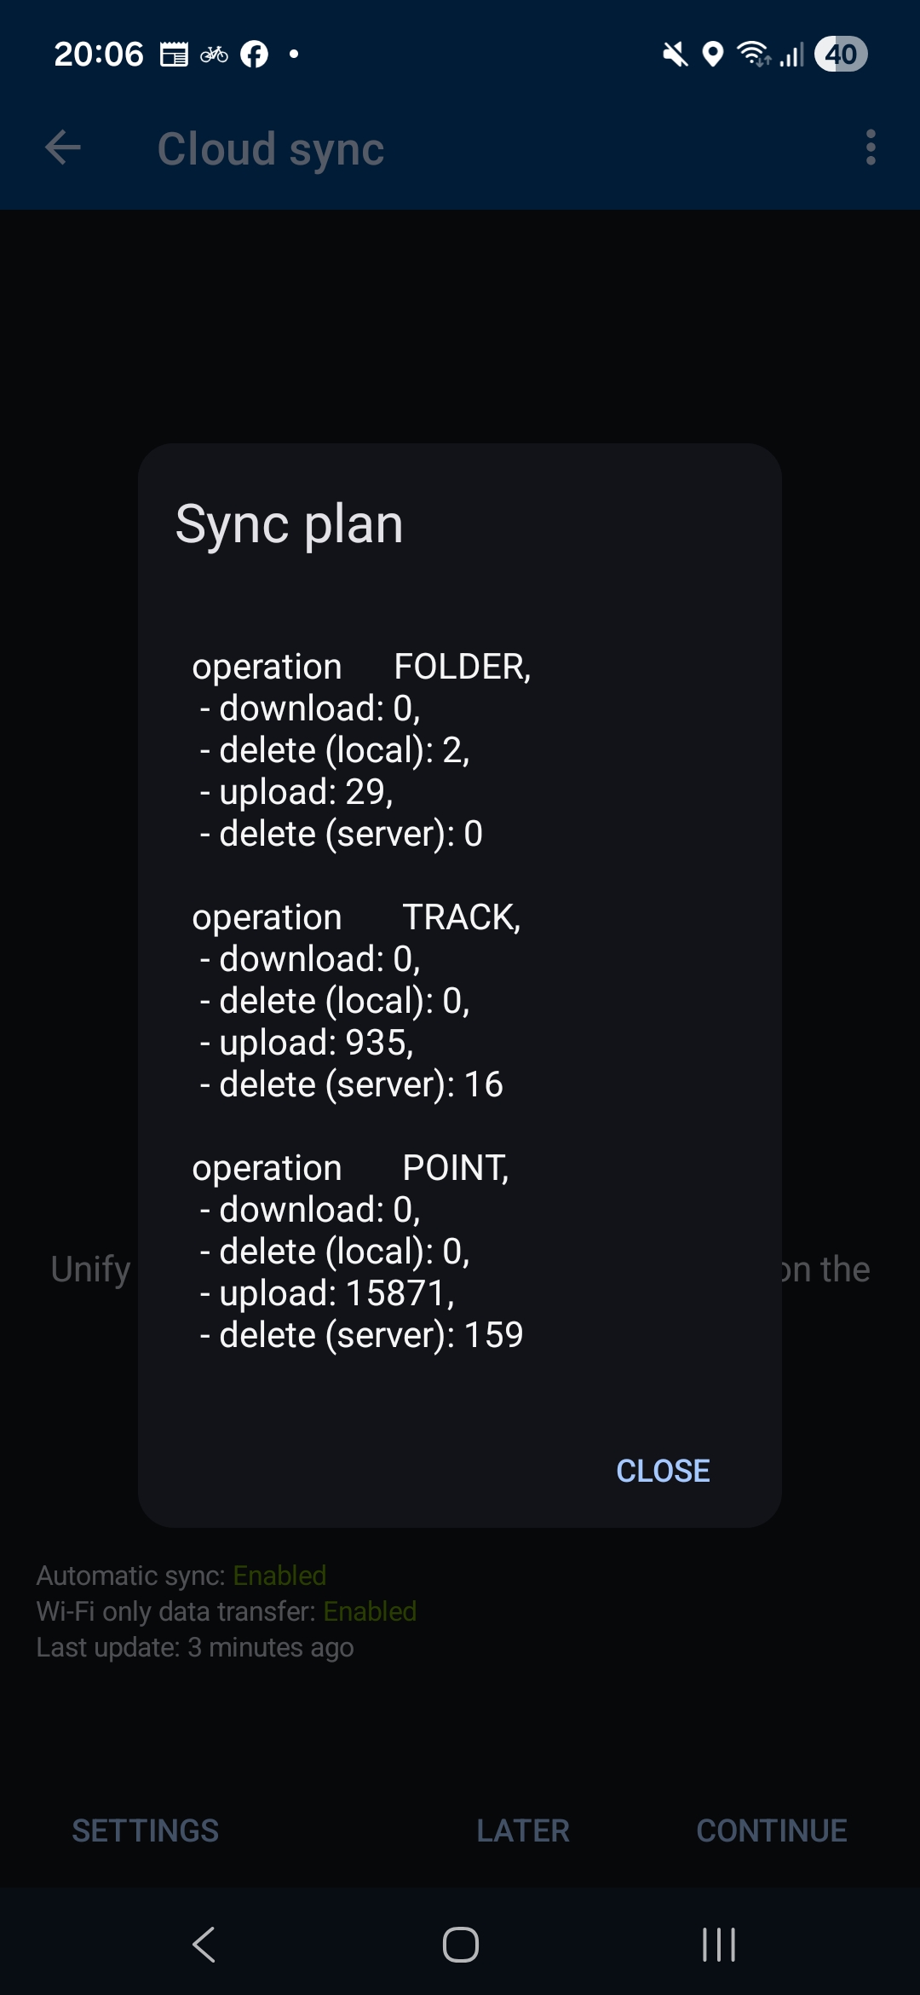Tap the Facebook notification icon

(x=254, y=55)
